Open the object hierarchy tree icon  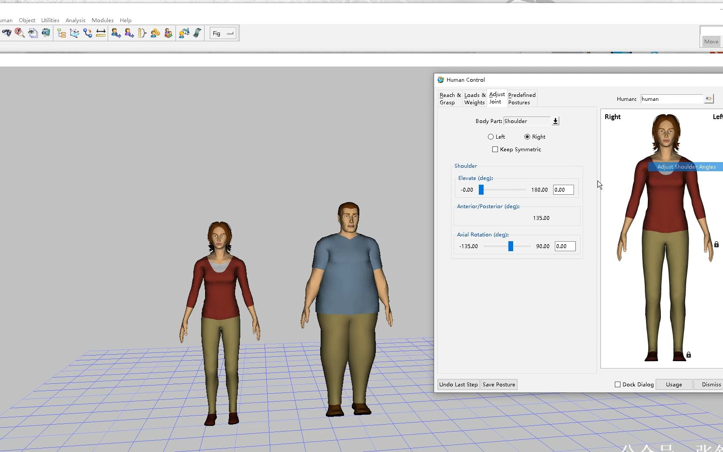point(61,33)
